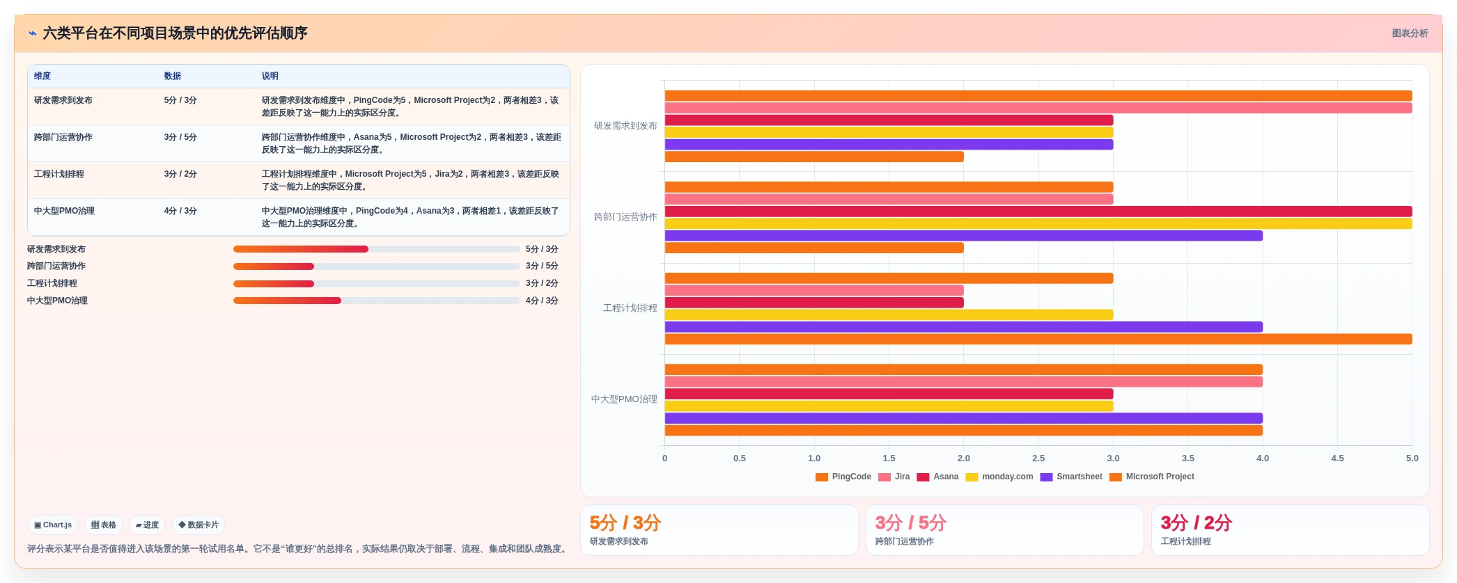Select the 研发需求到发布 table row label
The width and height of the screenshot is (1457, 583).
click(x=63, y=101)
